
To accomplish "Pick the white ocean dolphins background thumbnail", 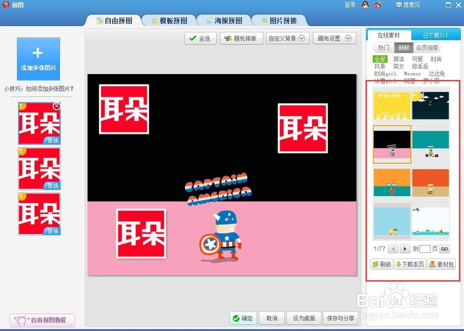I will pyautogui.click(x=431, y=221).
